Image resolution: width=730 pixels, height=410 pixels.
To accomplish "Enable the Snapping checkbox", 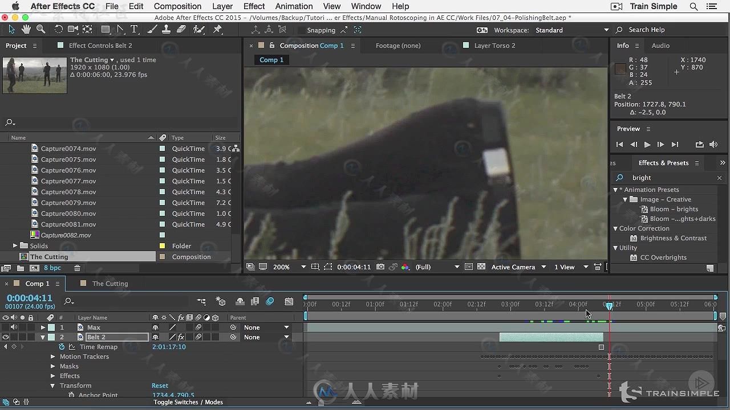I will pyautogui.click(x=302, y=30).
